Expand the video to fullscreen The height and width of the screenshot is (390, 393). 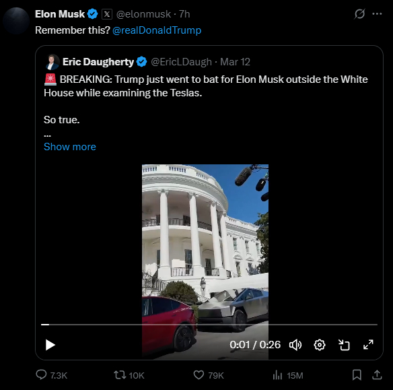point(368,345)
